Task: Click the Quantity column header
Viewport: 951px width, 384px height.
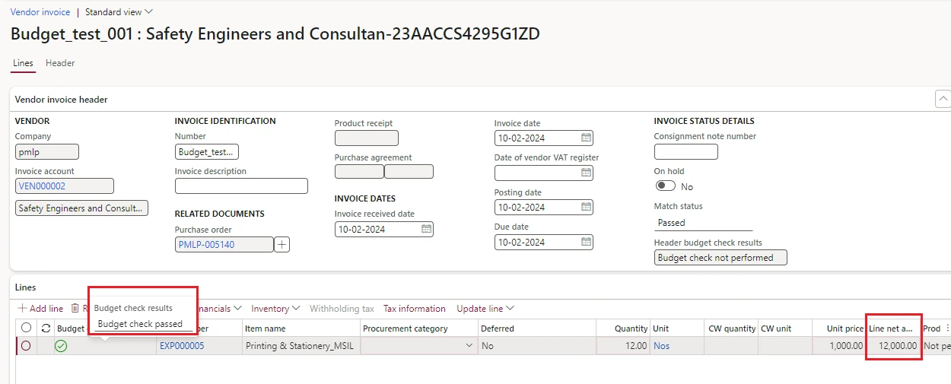Action: [623, 328]
